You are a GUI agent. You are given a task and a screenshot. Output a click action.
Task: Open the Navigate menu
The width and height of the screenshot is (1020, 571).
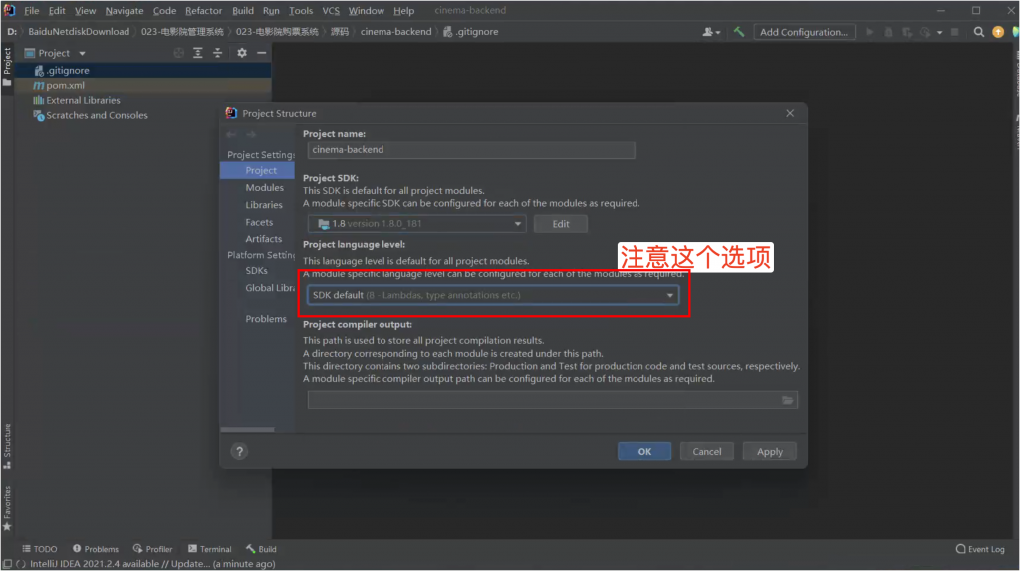tap(125, 10)
